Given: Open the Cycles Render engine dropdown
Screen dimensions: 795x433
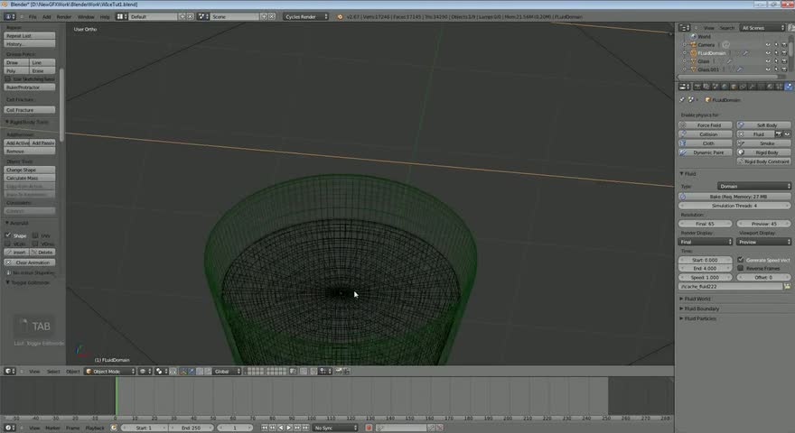Looking at the screenshot, I should [x=305, y=17].
